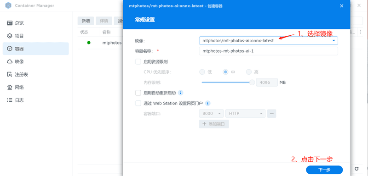
Task: Enable the 启用资源限制 checkbox
Action: point(138,62)
